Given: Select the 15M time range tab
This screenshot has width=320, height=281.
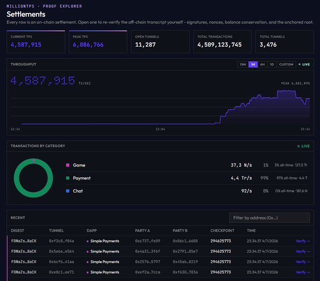Looking at the screenshot, I should click(x=243, y=64).
